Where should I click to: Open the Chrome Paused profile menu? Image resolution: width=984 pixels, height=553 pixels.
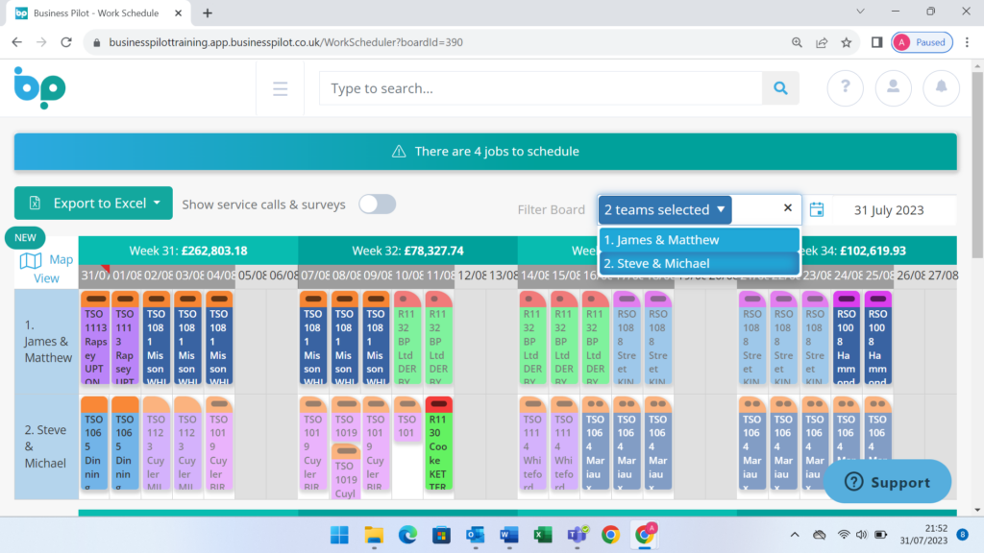click(921, 42)
